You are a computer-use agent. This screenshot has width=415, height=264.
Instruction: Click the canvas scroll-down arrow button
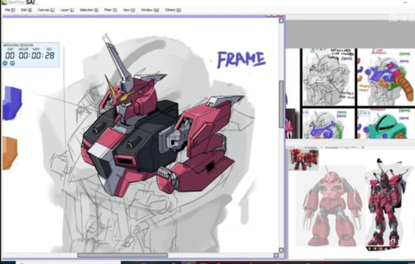click(281, 250)
